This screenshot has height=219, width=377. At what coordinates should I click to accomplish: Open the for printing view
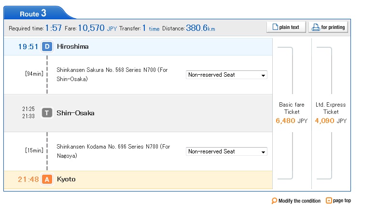(328, 27)
